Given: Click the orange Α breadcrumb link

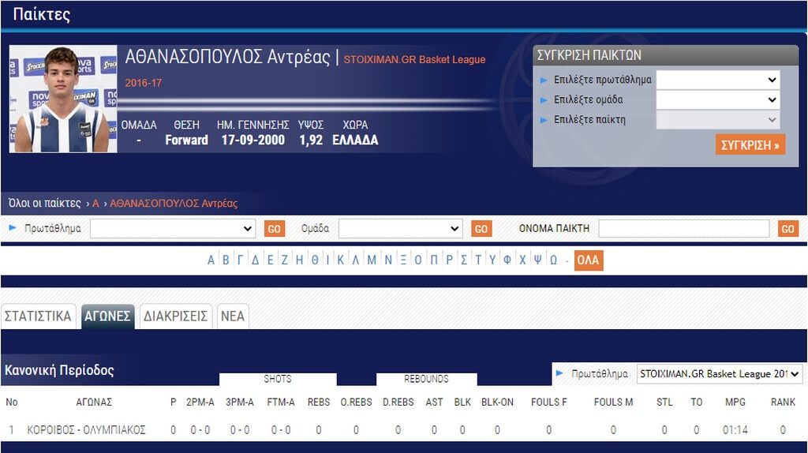Looking at the screenshot, I should (95, 203).
